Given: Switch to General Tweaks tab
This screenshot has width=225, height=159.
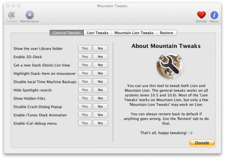Looking at the screenshot, I should (x=67, y=33).
